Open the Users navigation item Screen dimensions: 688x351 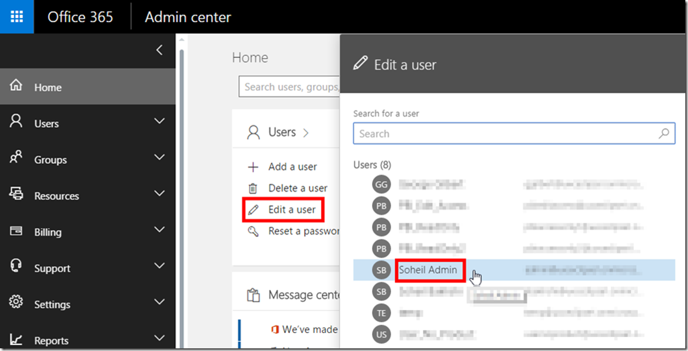pyautogui.click(x=88, y=123)
